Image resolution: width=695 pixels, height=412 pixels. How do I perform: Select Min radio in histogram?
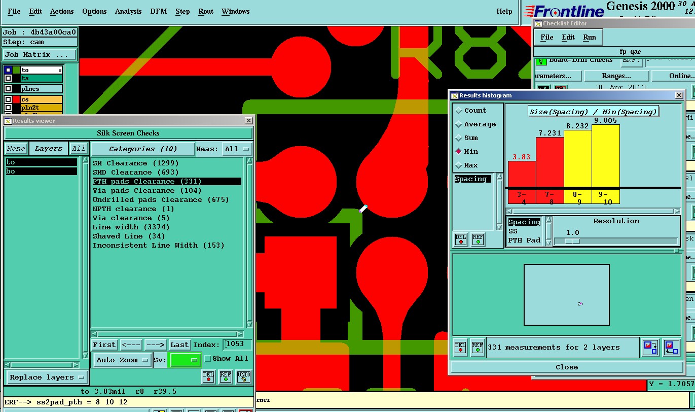click(459, 151)
